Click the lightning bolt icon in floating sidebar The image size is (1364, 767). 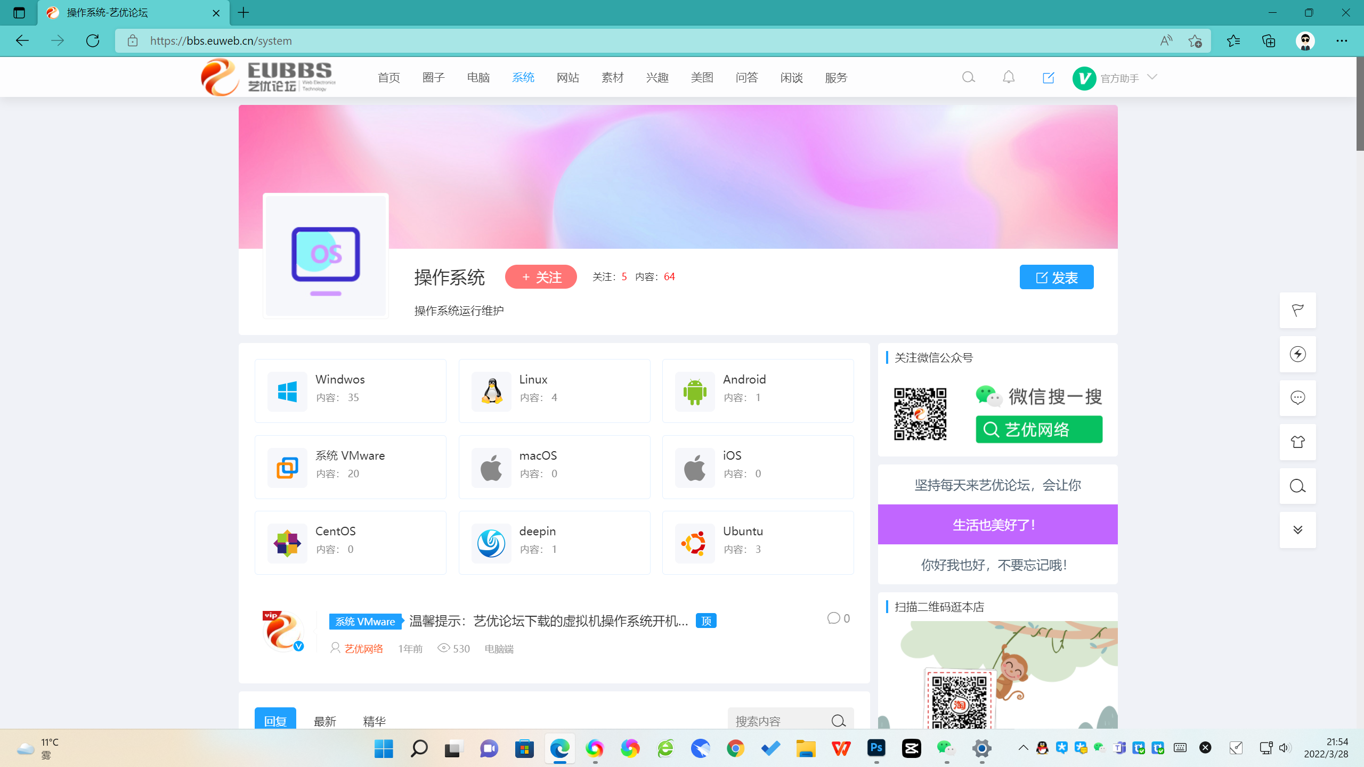(1298, 354)
